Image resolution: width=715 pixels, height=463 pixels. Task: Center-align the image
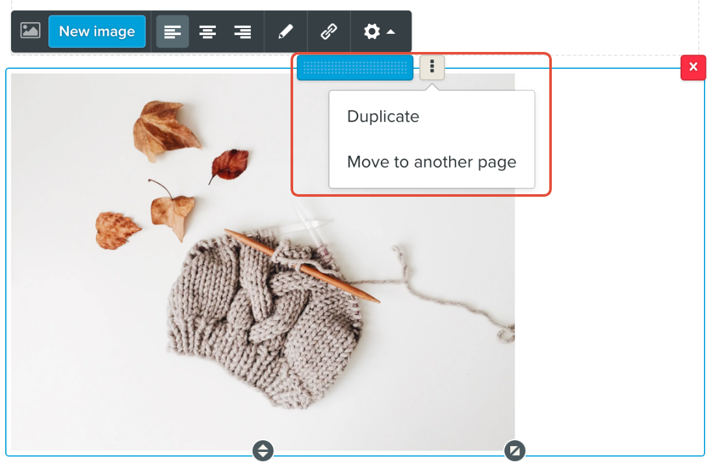coord(207,32)
